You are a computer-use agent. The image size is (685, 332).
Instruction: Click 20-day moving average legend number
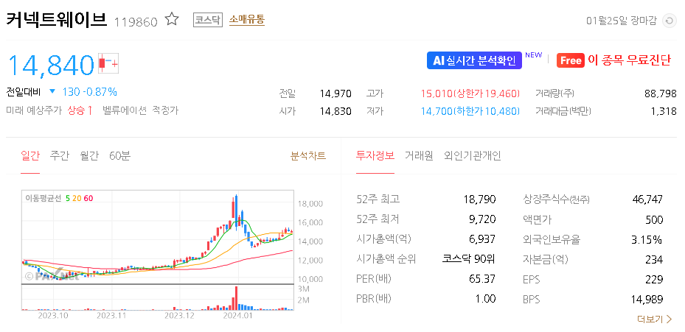click(x=77, y=199)
